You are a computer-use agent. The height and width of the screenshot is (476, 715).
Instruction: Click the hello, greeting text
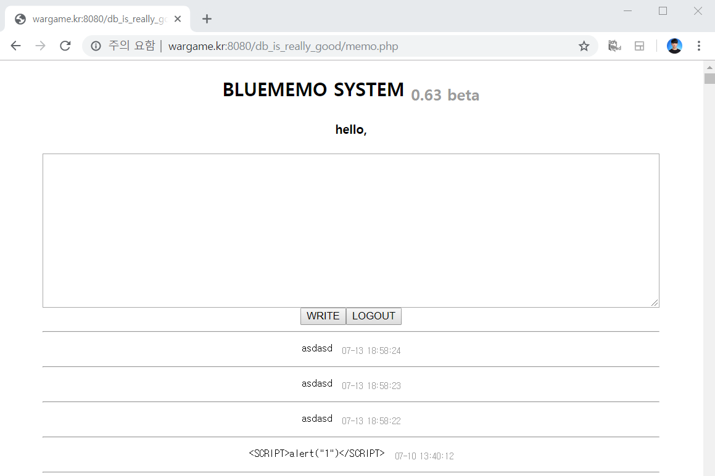(350, 129)
